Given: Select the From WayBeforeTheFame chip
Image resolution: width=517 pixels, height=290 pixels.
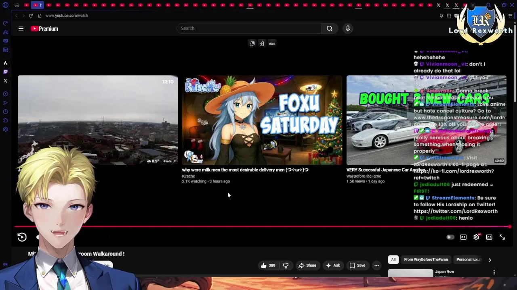Looking at the screenshot, I should pos(426,259).
